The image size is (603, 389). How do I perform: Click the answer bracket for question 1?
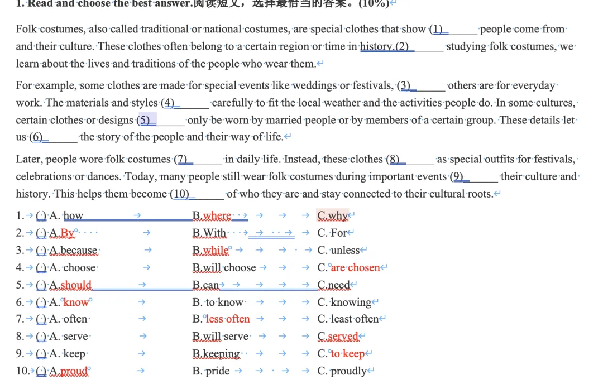pos(41,215)
